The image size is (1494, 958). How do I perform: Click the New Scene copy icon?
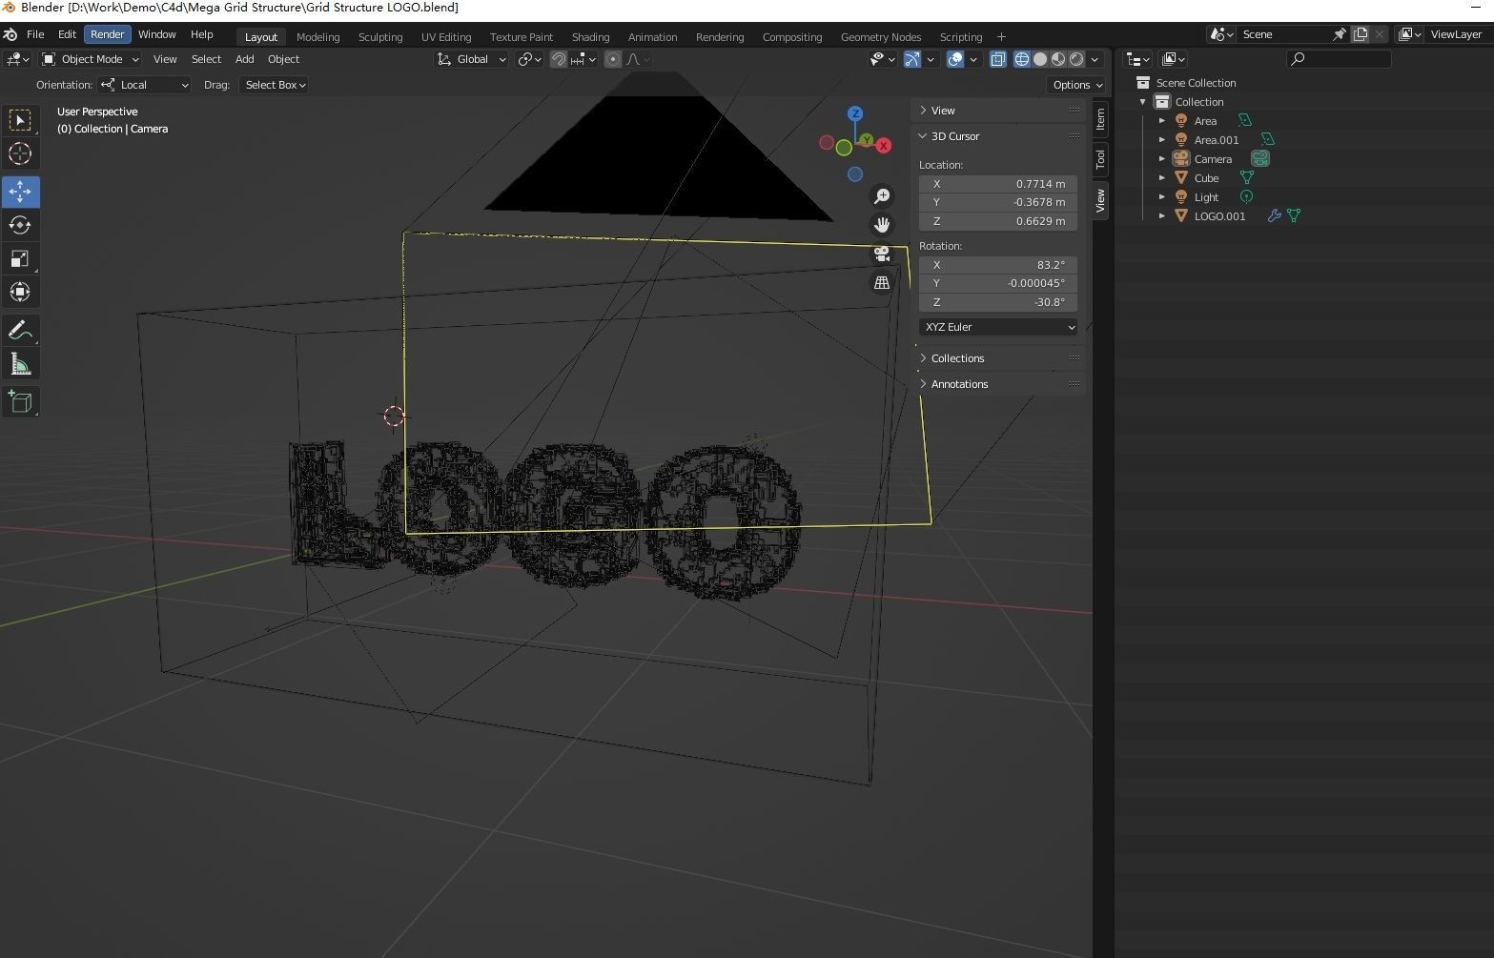point(1361,34)
